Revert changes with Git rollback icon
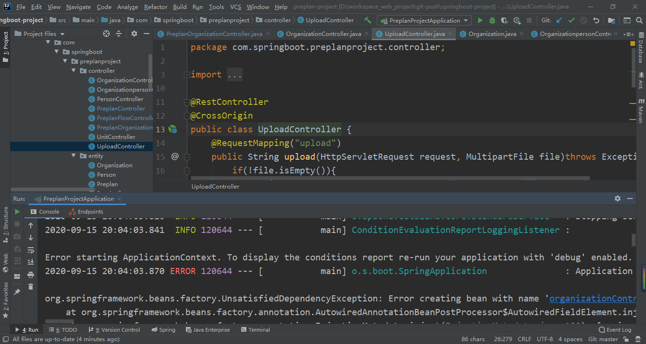This screenshot has width=646, height=344. click(x=596, y=20)
